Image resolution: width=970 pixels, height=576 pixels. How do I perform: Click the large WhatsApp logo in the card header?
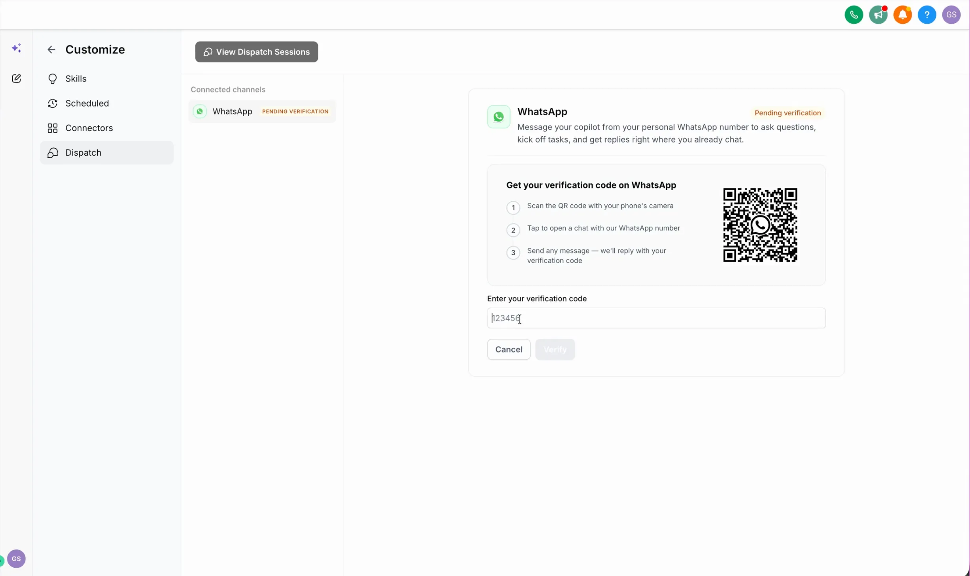coord(498,116)
